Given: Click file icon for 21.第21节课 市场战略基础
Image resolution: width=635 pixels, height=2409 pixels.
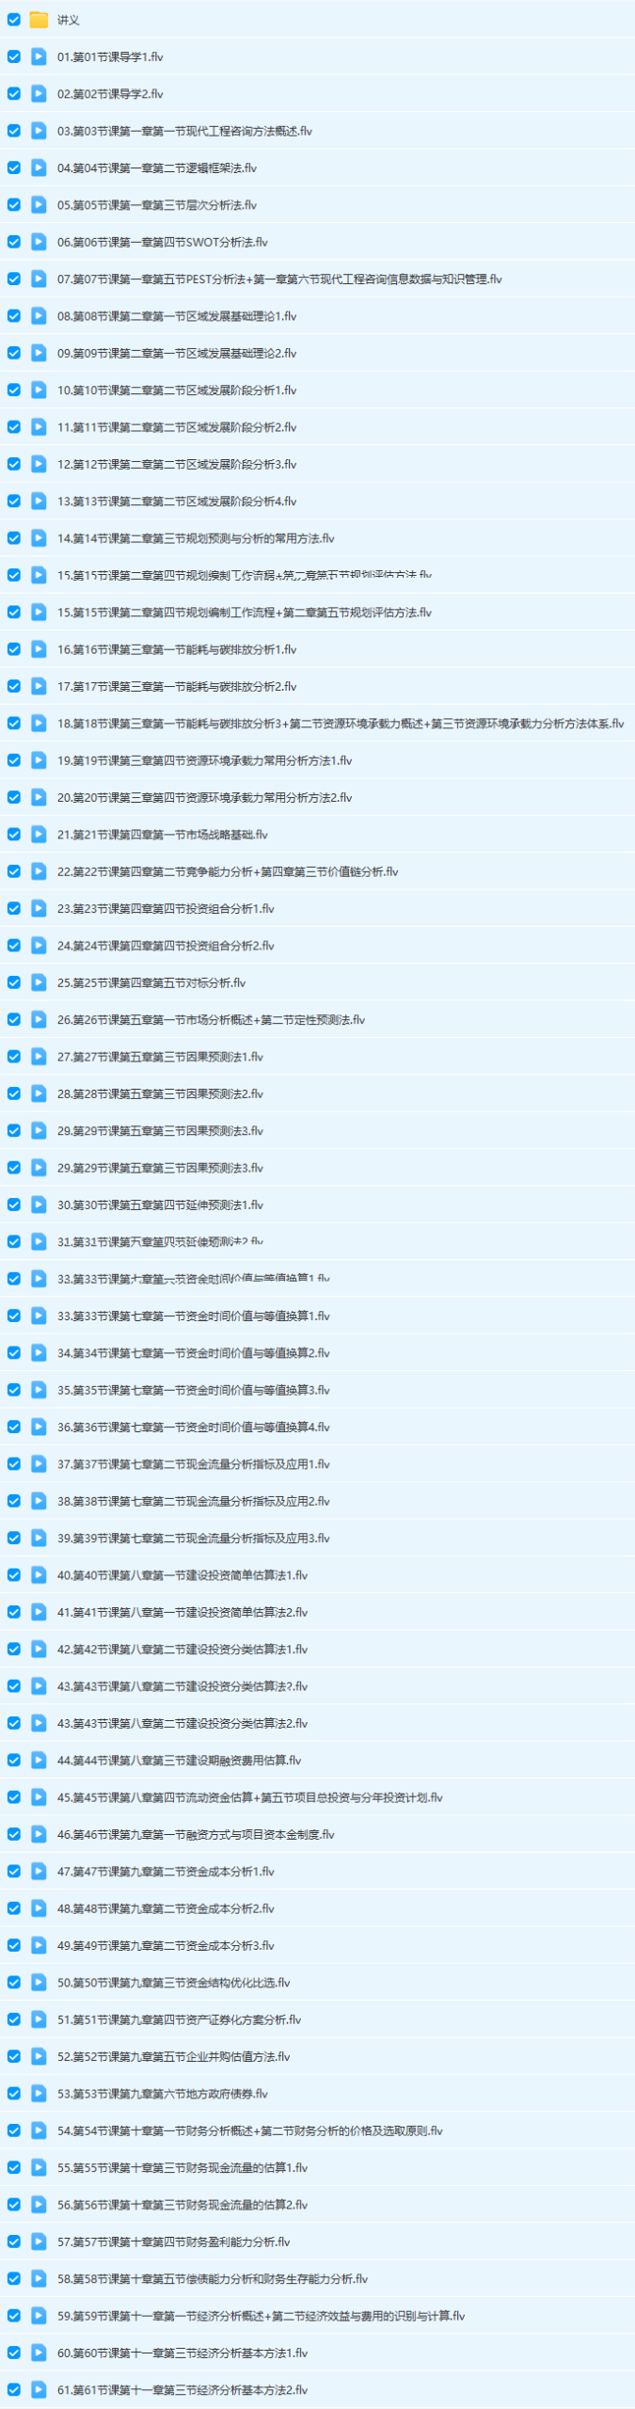Looking at the screenshot, I should (39, 835).
